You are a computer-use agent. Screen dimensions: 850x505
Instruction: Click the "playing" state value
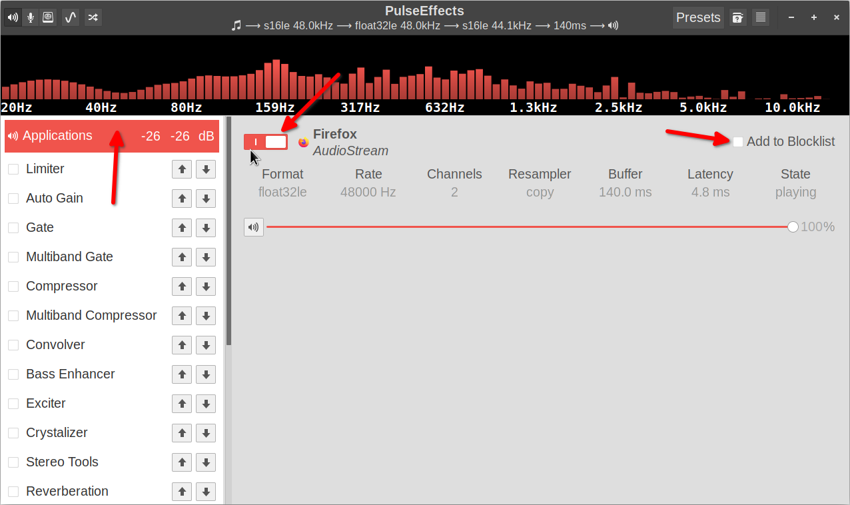(796, 193)
